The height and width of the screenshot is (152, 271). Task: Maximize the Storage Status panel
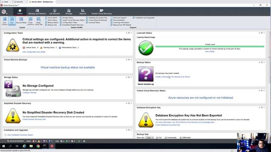(129, 77)
